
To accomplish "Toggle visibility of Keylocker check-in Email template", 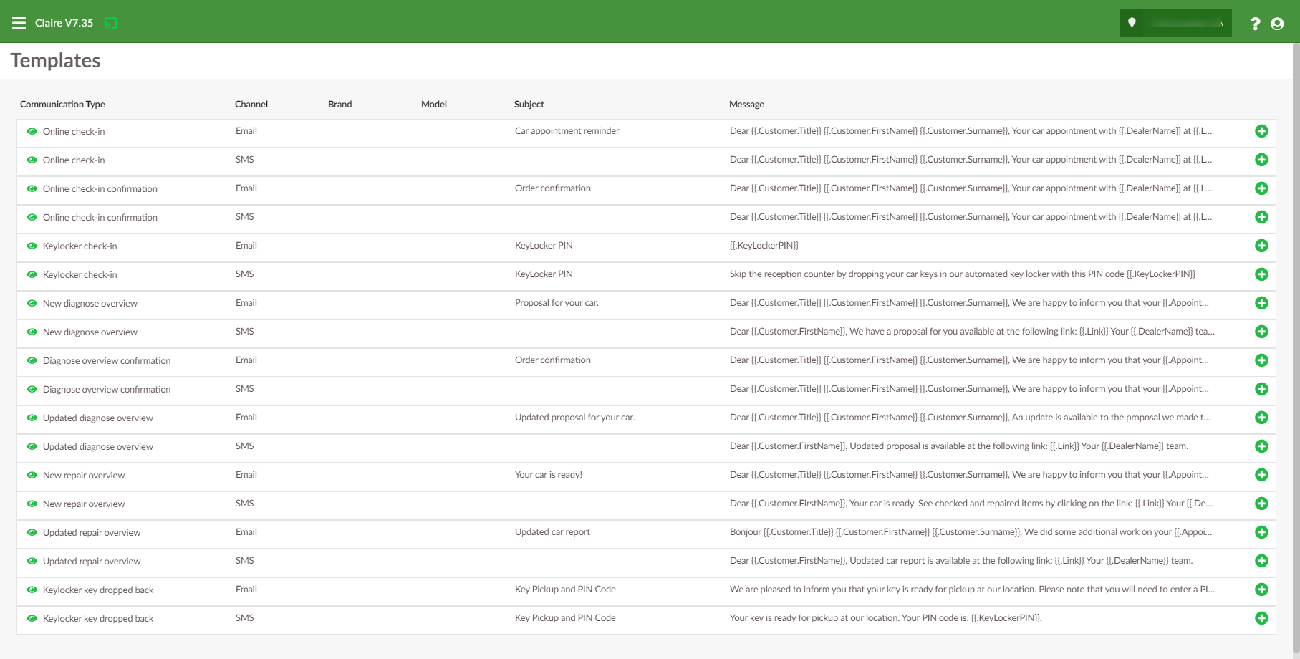I will point(32,246).
